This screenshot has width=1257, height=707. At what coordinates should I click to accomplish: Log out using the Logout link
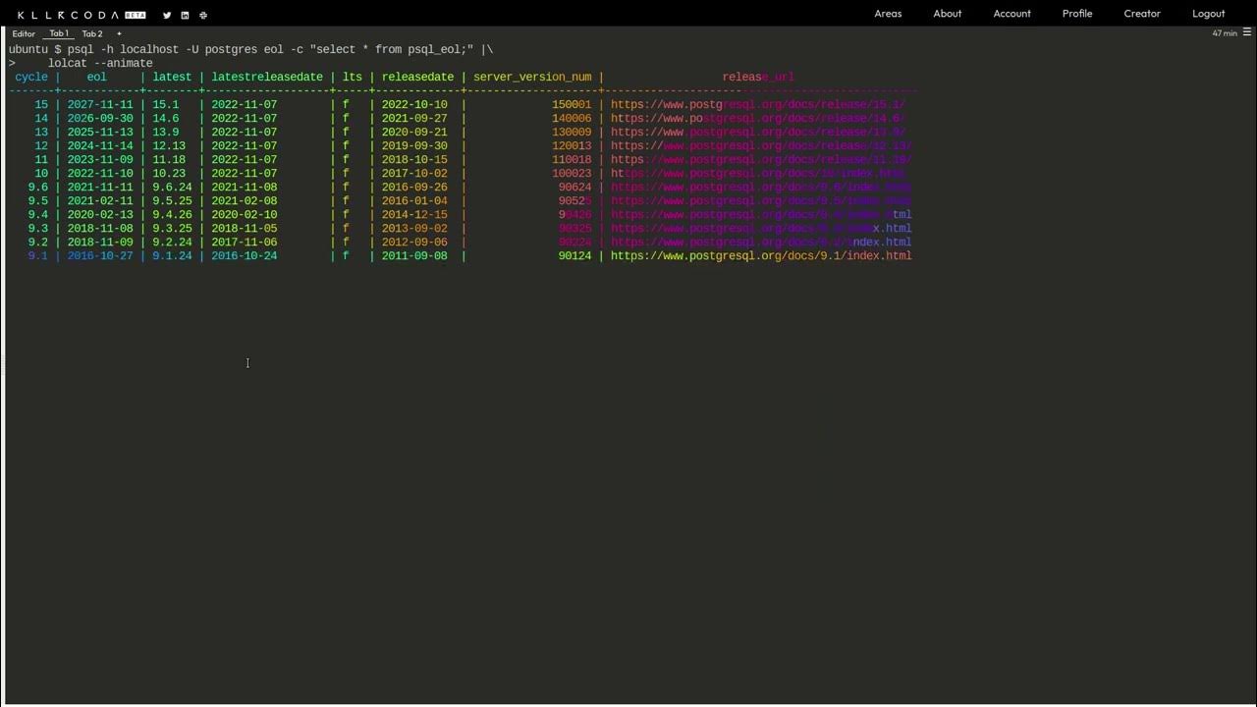(1208, 14)
